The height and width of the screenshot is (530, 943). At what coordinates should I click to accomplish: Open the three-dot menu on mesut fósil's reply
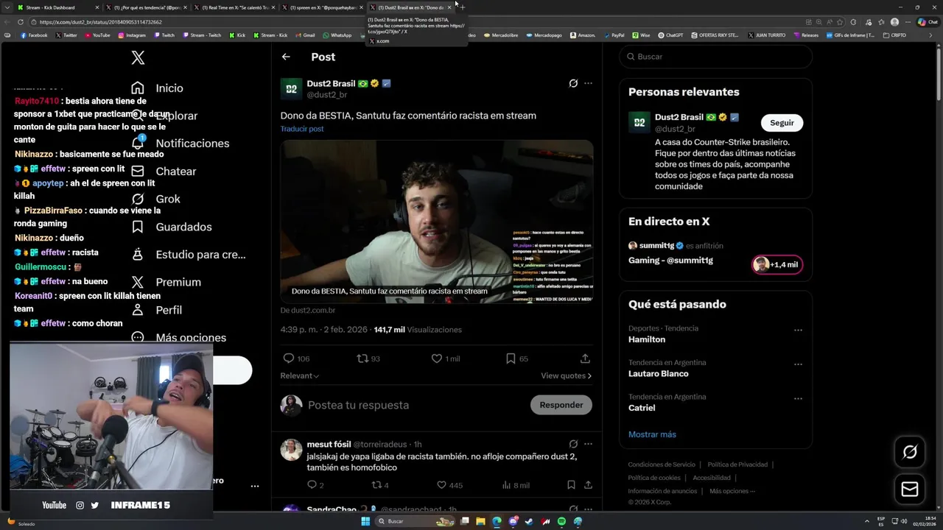[x=588, y=444]
